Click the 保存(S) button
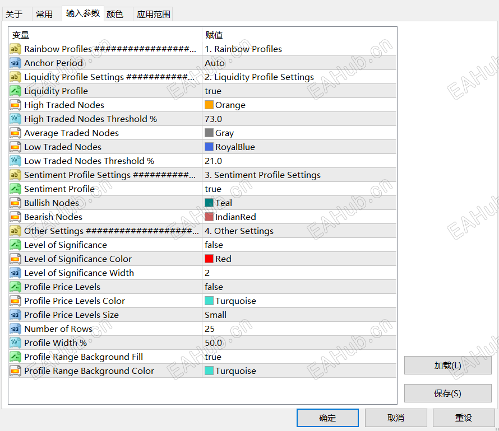The height and width of the screenshot is (431, 499). [447, 393]
